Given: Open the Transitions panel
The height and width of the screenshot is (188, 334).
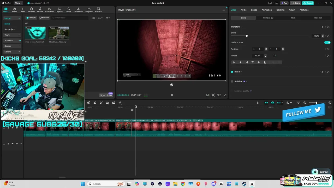Looking at the screenshot, I should point(50,10).
